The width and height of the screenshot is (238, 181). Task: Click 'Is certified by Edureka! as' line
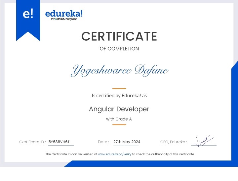pyautogui.click(x=119, y=96)
